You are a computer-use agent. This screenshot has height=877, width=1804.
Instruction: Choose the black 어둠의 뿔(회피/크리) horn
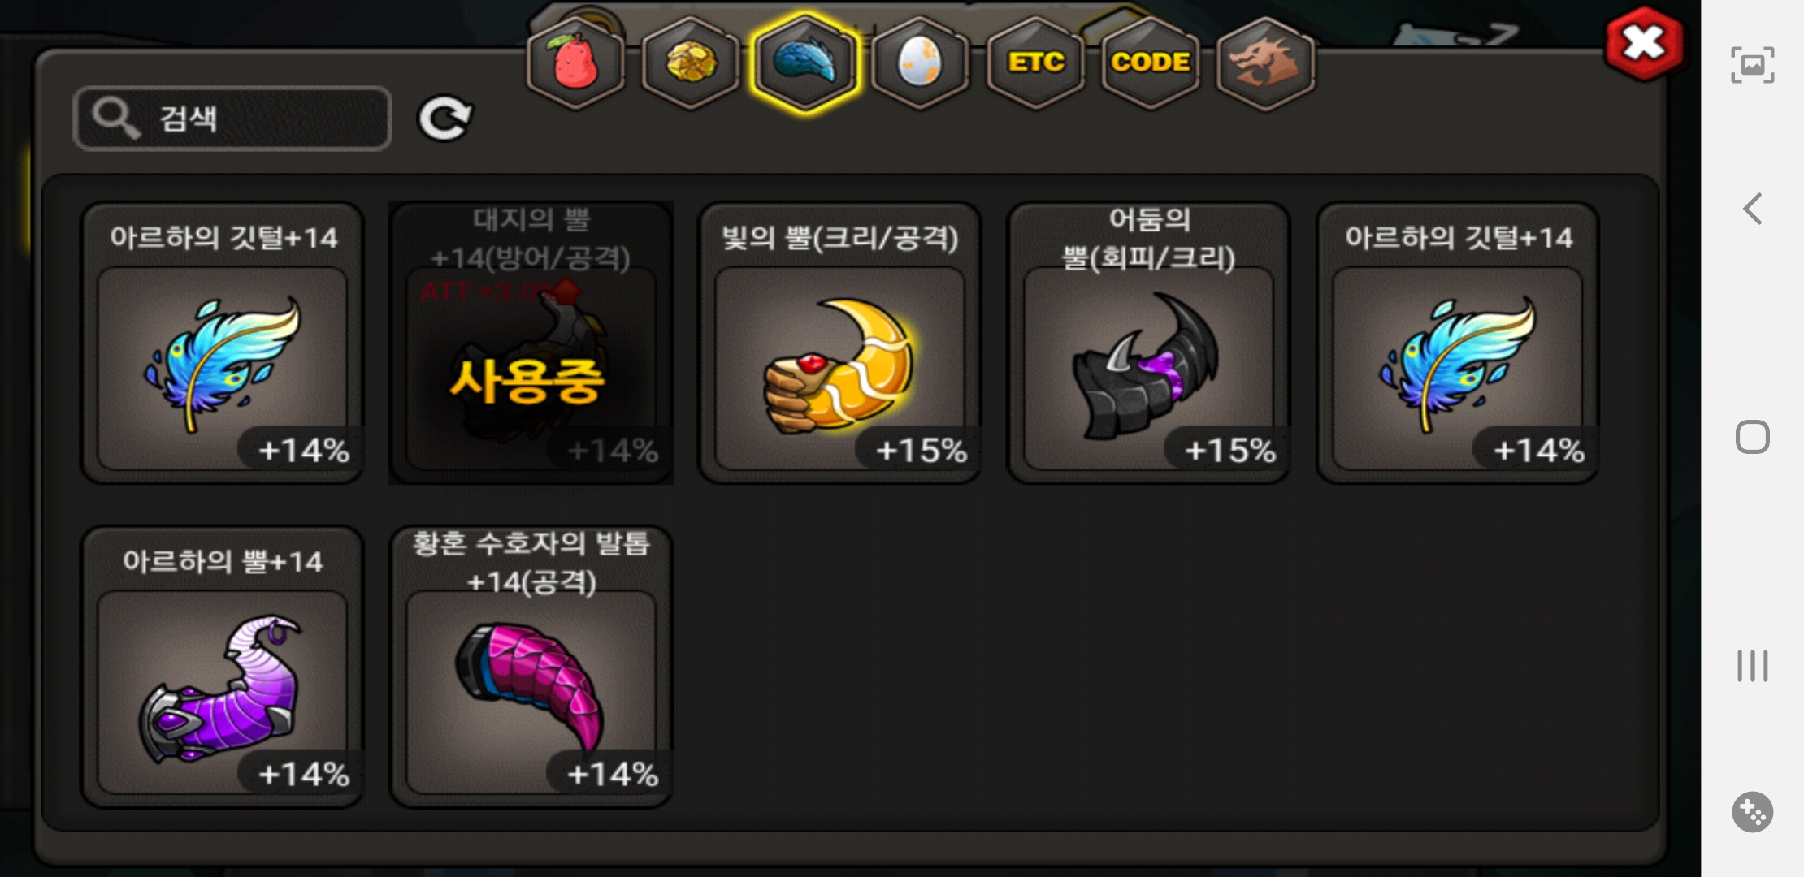[1148, 343]
